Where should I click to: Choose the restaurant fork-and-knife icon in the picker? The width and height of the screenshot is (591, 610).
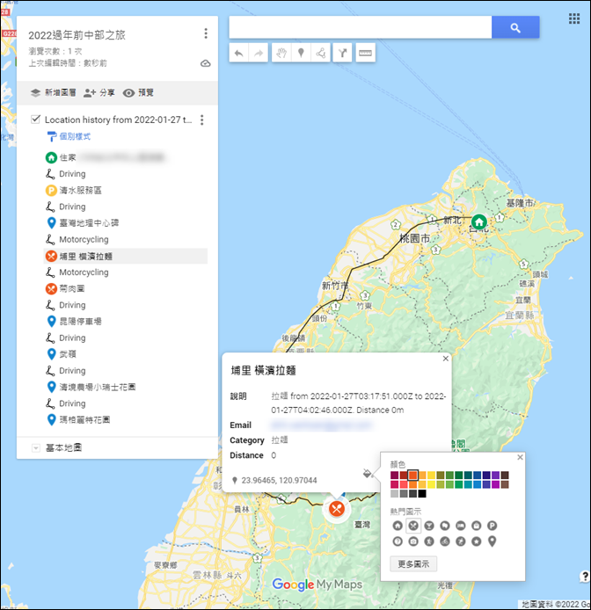pyautogui.click(x=413, y=526)
